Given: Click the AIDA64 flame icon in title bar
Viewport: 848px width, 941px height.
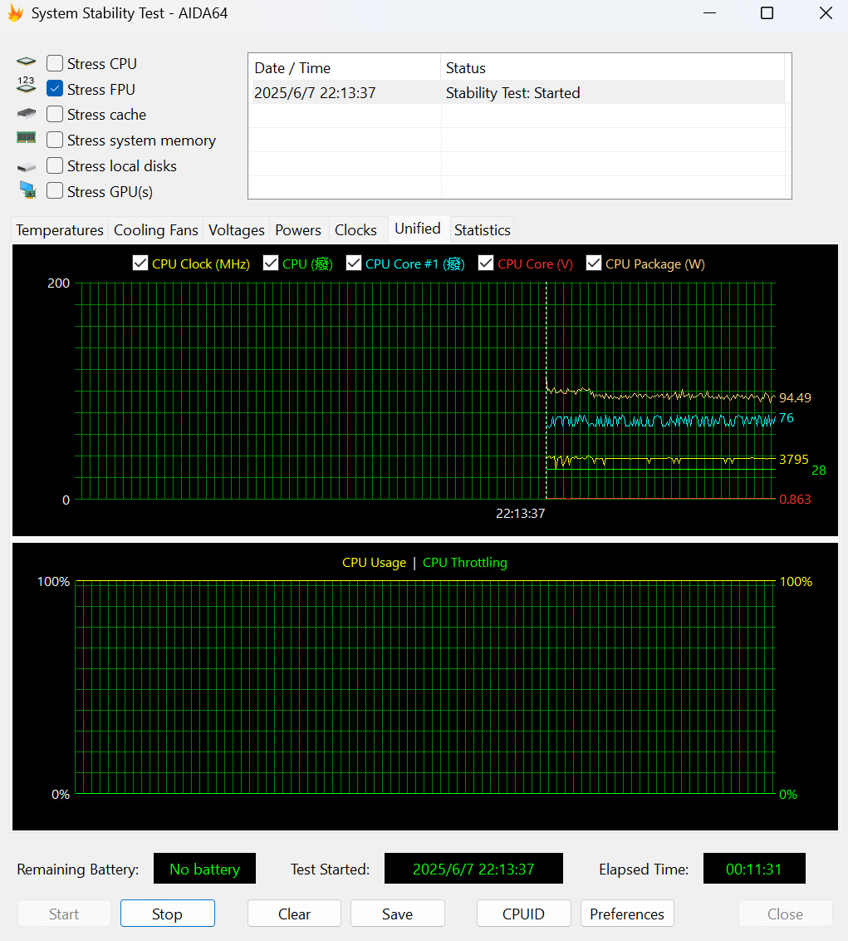Looking at the screenshot, I should coord(15,13).
